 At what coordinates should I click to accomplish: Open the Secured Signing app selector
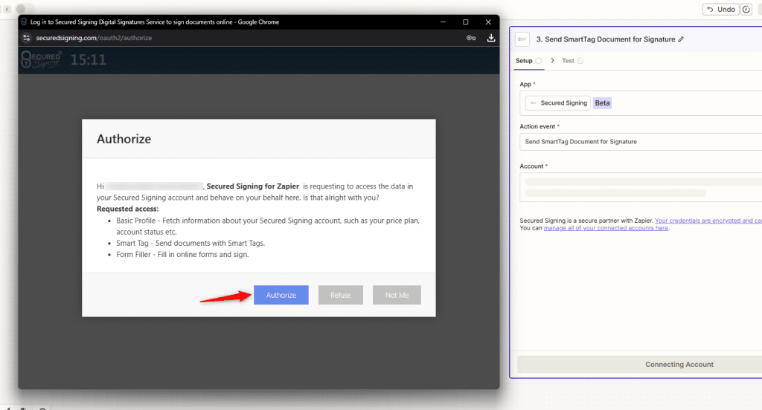pyautogui.click(x=558, y=102)
